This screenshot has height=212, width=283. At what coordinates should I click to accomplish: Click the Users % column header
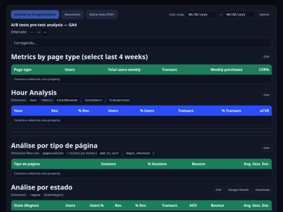tap(97, 205)
